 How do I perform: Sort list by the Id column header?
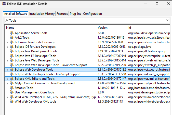148,28
